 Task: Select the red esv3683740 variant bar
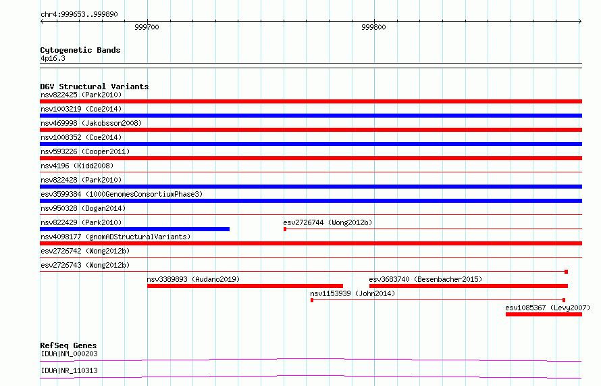tap(469, 286)
